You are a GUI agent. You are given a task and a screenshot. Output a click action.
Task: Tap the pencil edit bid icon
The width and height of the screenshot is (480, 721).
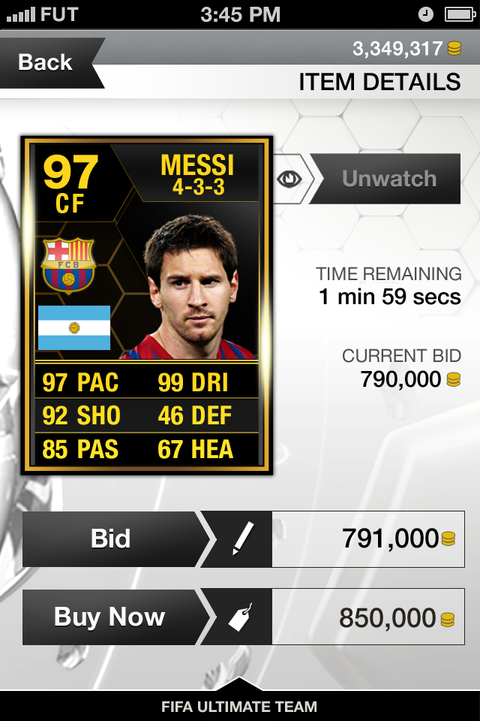tap(243, 538)
